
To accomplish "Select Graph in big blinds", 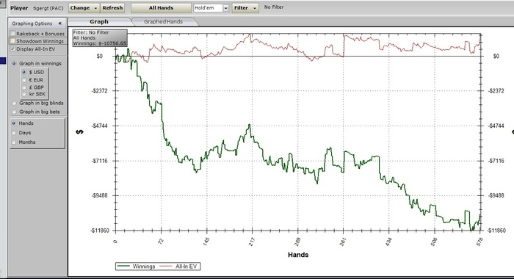I will pyautogui.click(x=14, y=103).
